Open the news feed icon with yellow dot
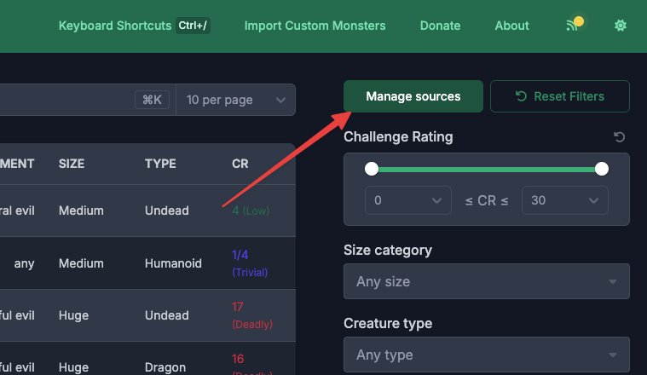This screenshot has height=375, width=647. [x=575, y=26]
